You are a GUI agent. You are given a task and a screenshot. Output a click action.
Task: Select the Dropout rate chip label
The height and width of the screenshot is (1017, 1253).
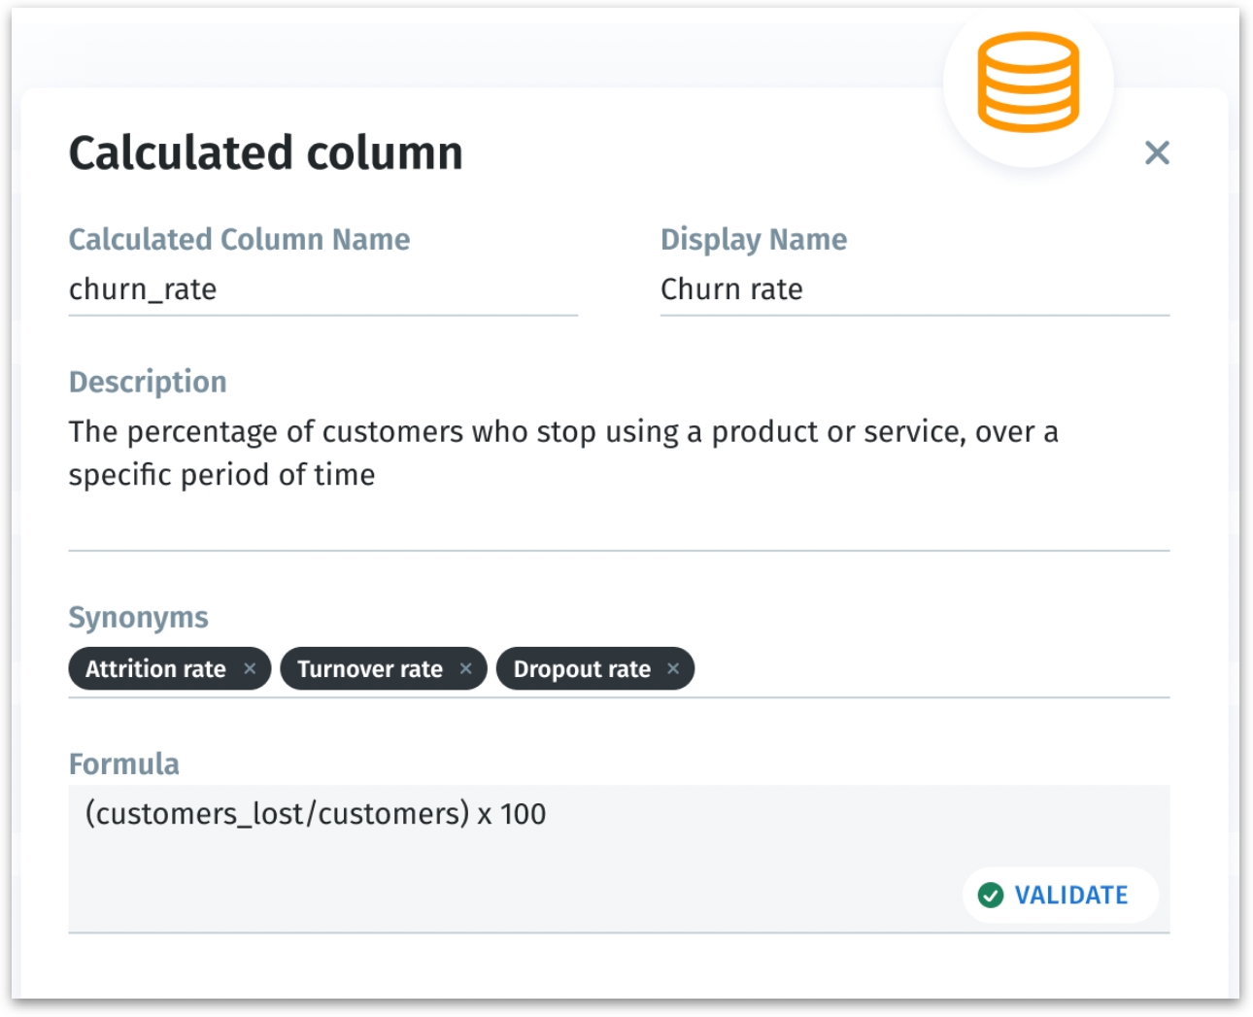(581, 669)
